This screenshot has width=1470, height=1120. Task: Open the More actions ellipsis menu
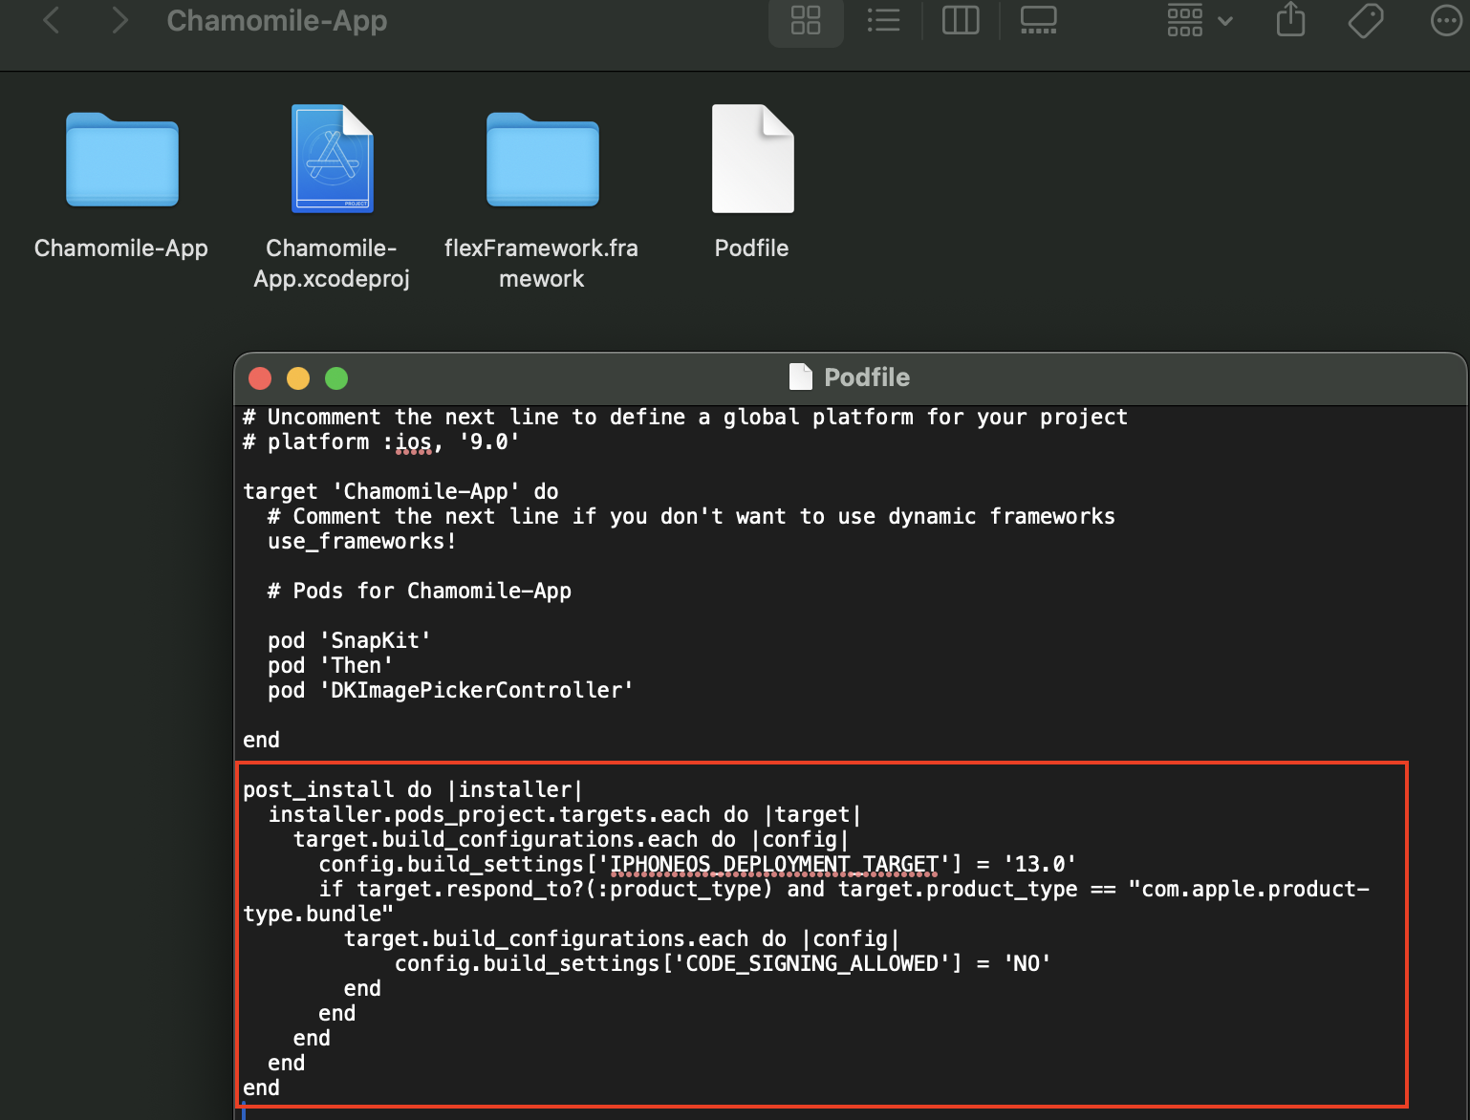[x=1445, y=20]
